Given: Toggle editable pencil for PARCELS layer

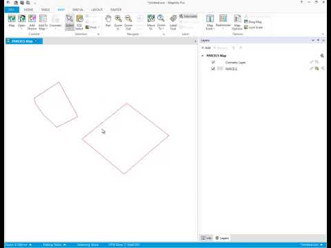Looking at the screenshot, I should pos(312,68).
